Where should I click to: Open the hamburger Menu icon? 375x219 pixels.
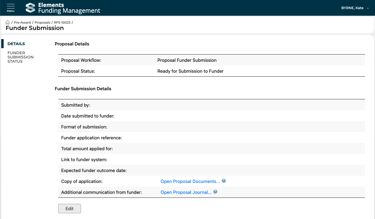[x=11, y=8]
